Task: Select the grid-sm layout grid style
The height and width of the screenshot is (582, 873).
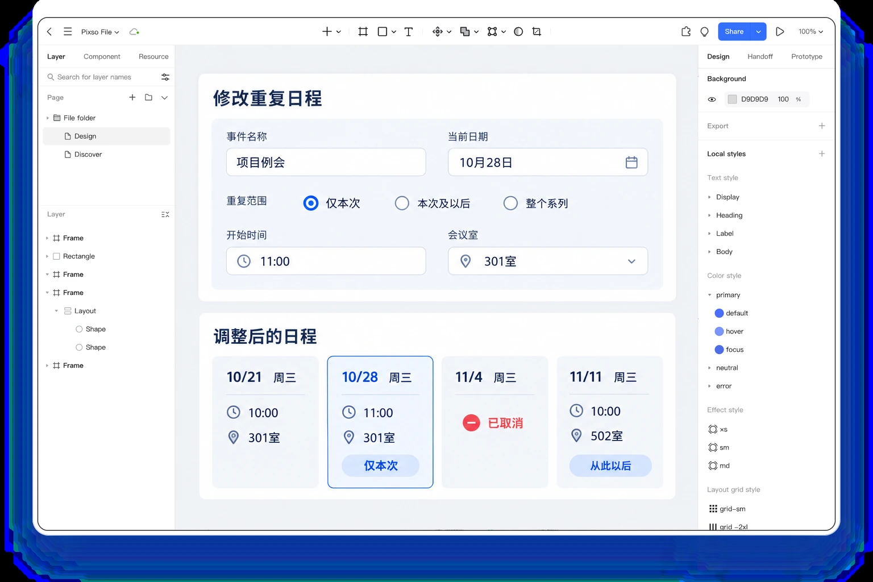Action: 727,509
